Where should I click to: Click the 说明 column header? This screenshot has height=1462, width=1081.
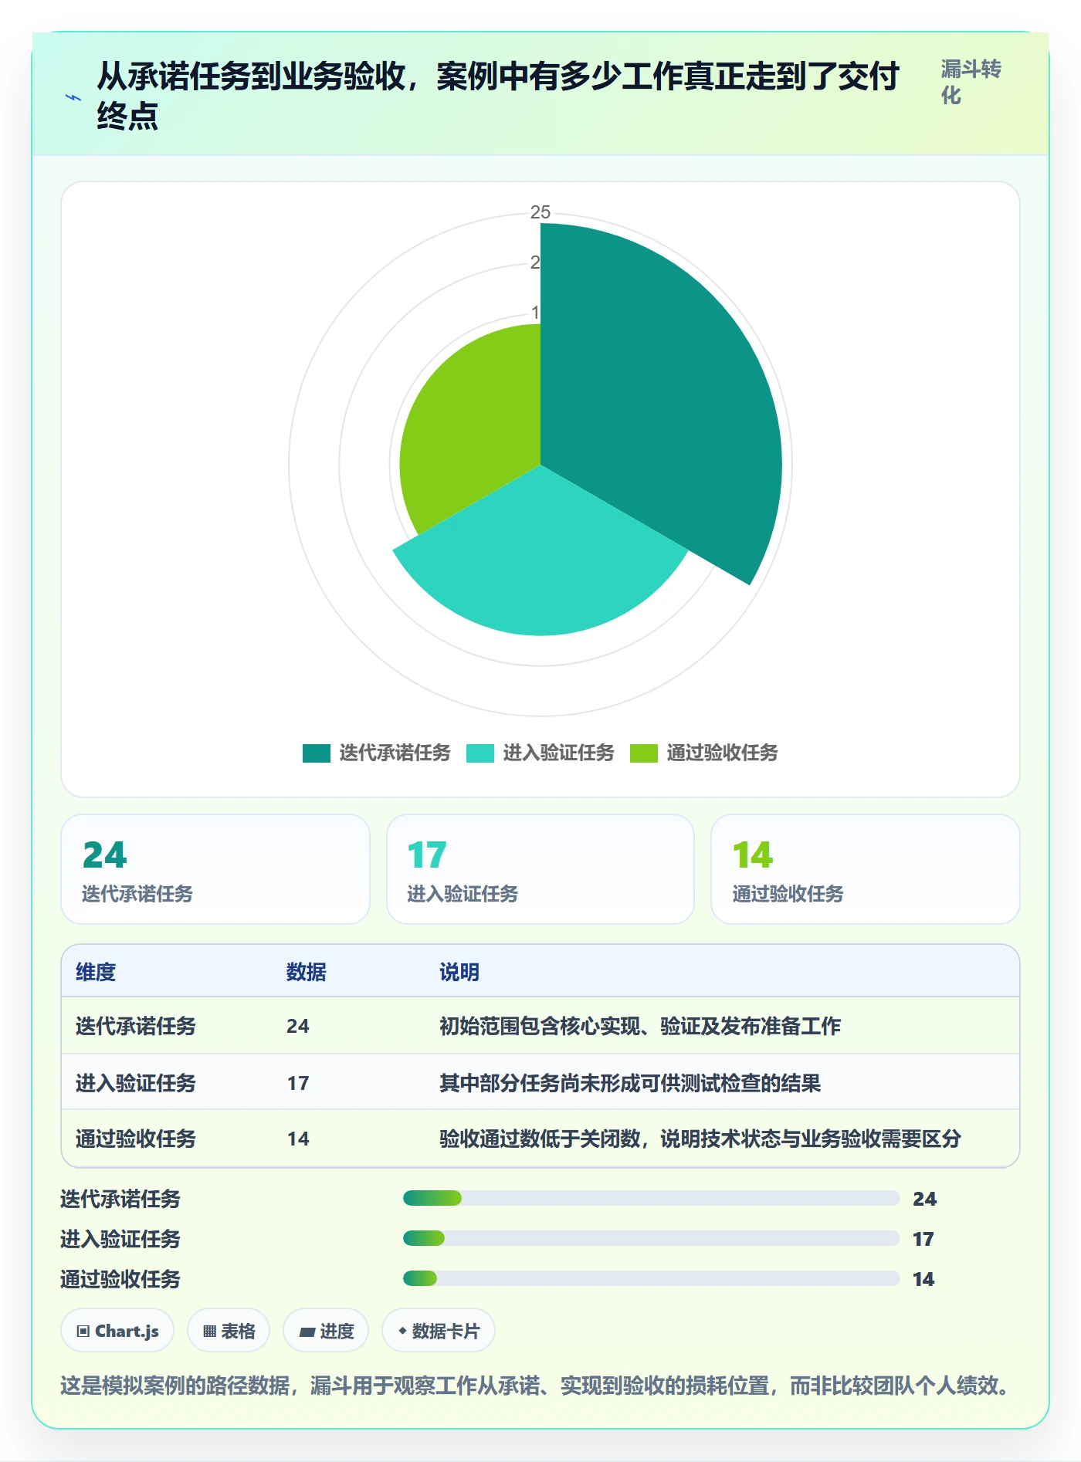click(459, 972)
